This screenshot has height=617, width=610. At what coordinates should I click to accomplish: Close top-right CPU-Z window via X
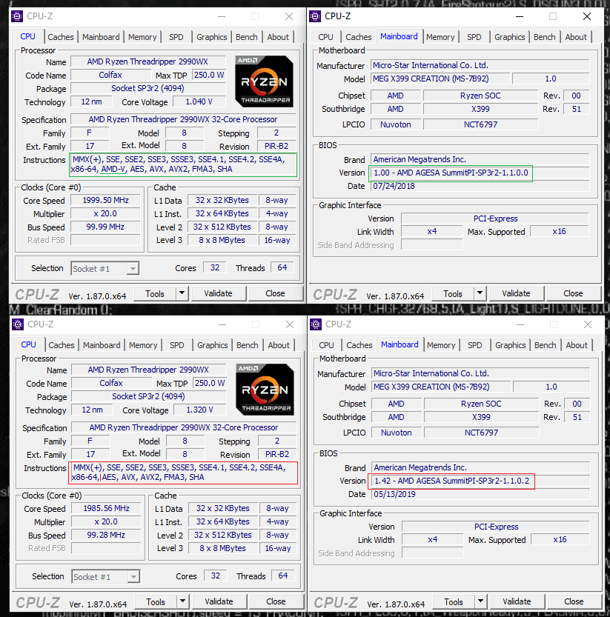coord(587,16)
